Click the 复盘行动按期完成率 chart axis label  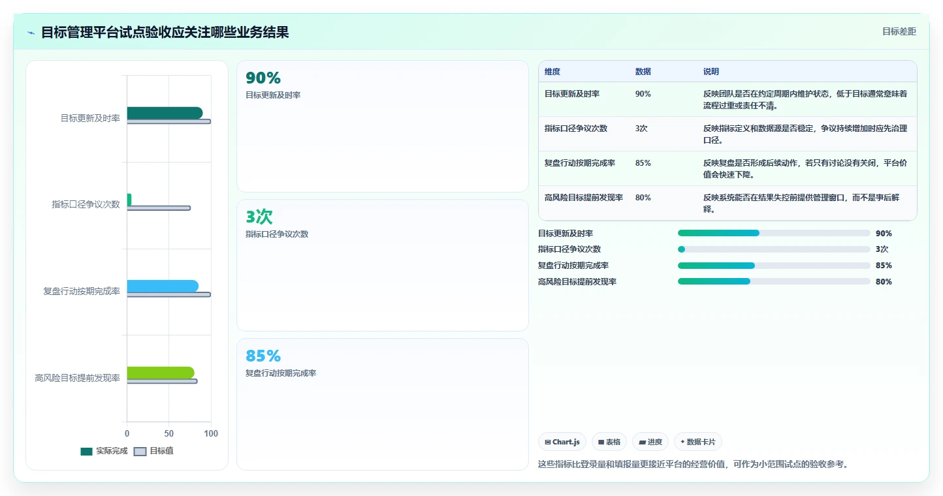click(x=82, y=291)
